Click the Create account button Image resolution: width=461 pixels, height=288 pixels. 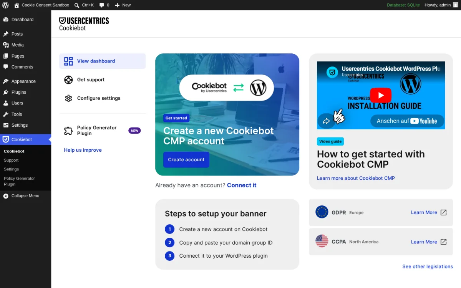tap(186, 160)
